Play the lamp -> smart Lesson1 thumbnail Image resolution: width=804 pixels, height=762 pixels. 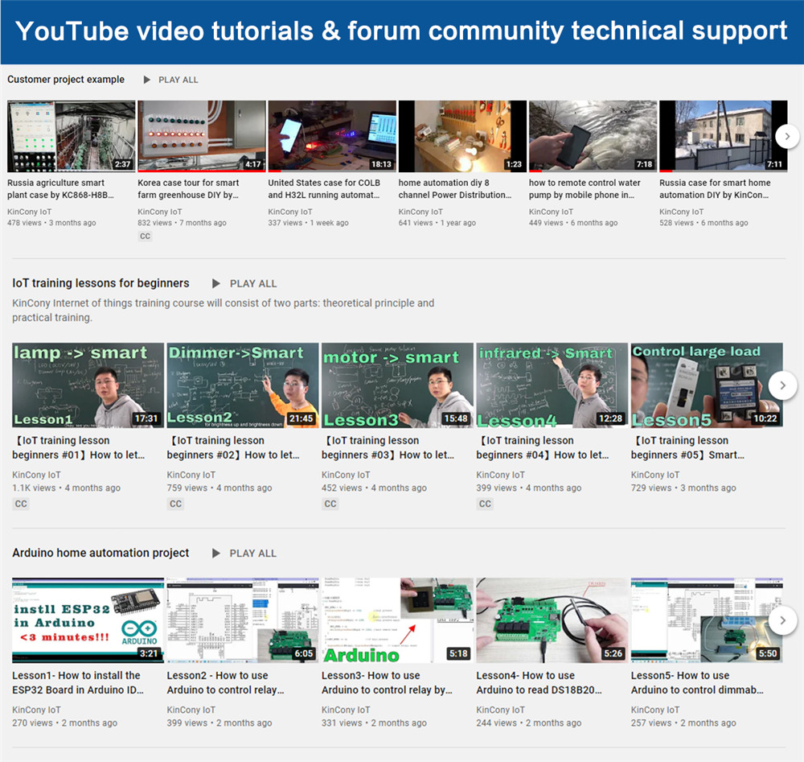[x=88, y=385]
